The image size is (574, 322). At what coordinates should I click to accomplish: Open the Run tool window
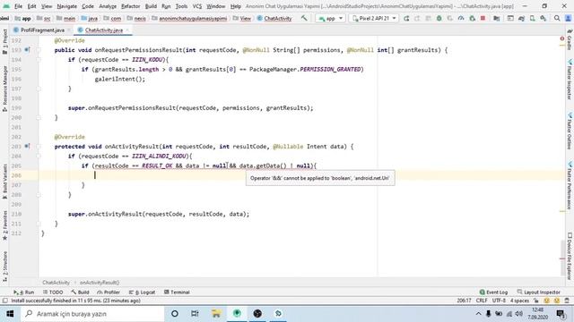(24, 292)
